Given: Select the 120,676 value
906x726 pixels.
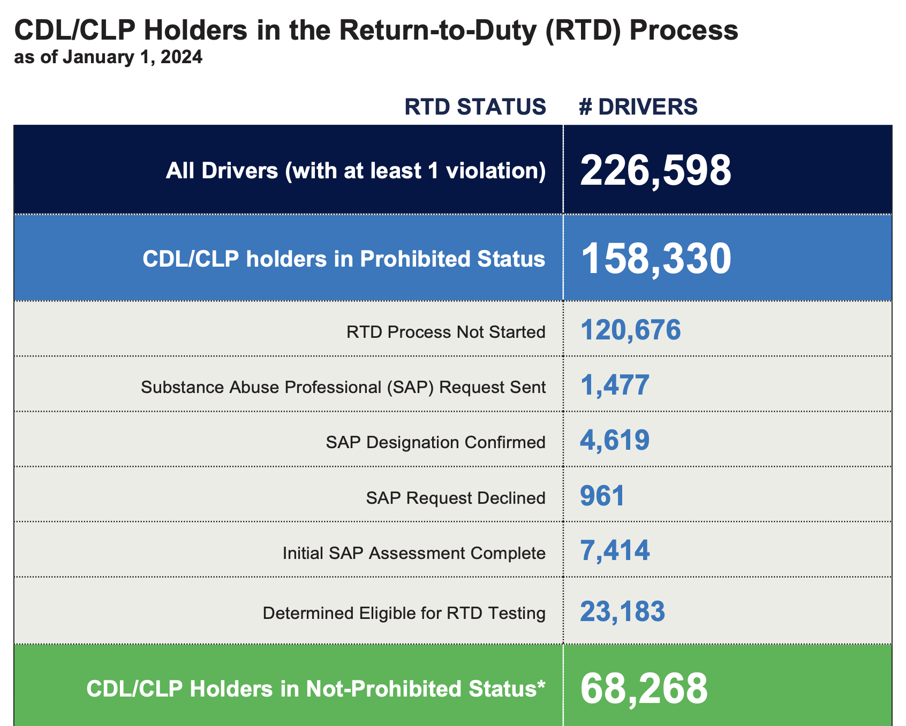Looking at the screenshot, I should coord(630,330).
